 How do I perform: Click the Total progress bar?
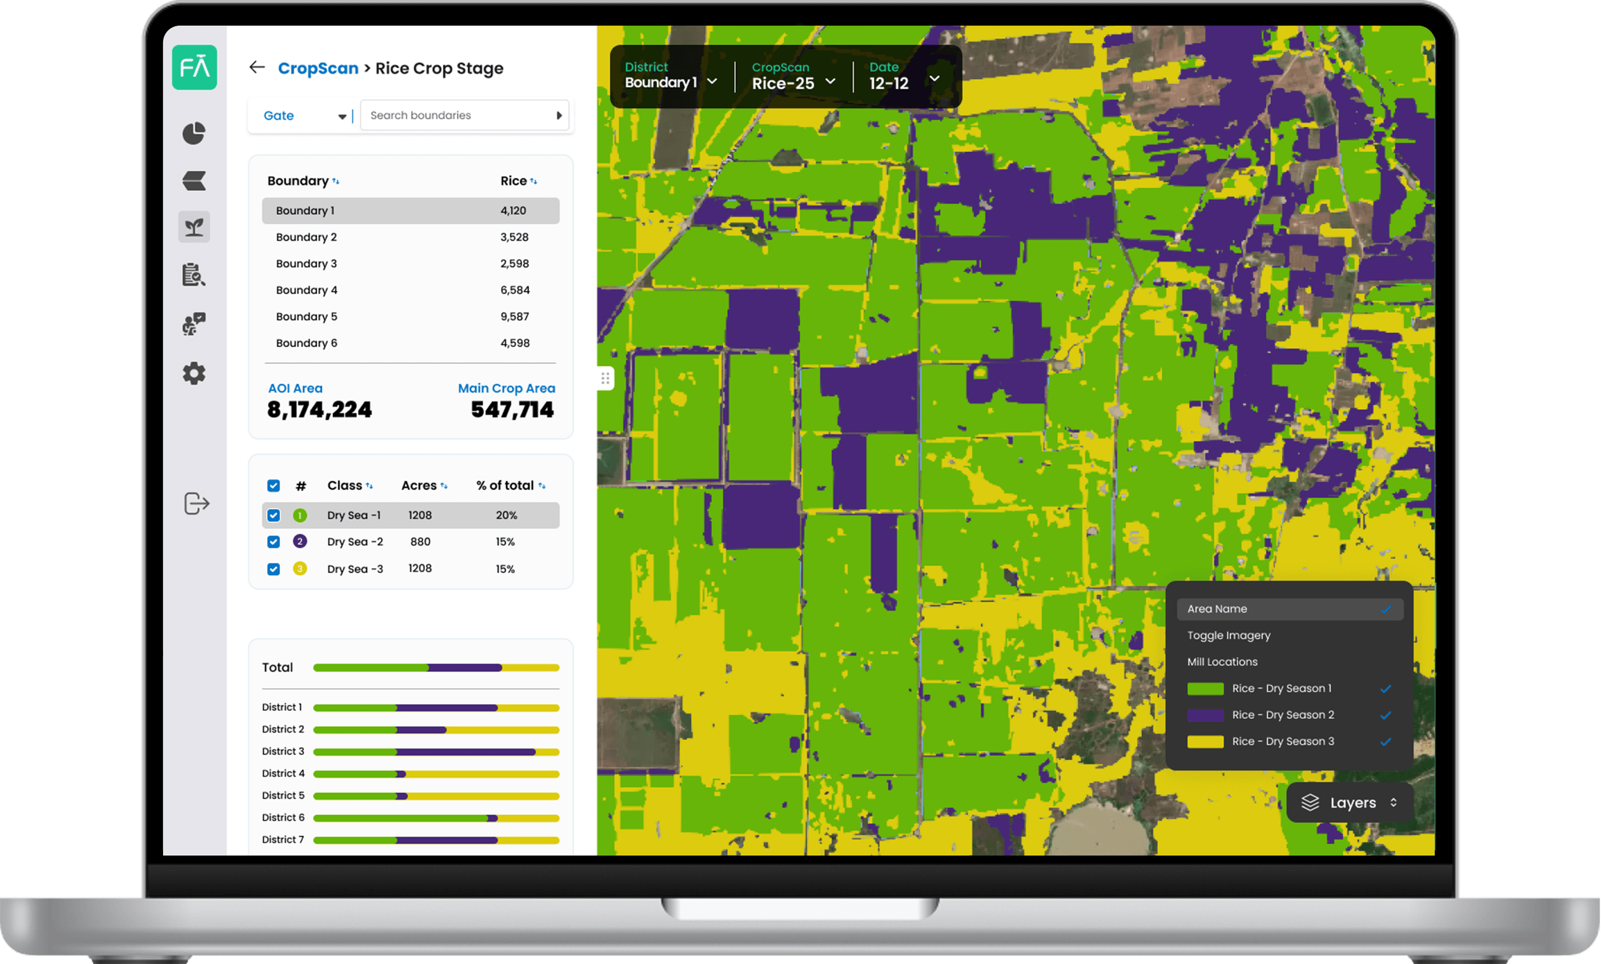pos(436,668)
